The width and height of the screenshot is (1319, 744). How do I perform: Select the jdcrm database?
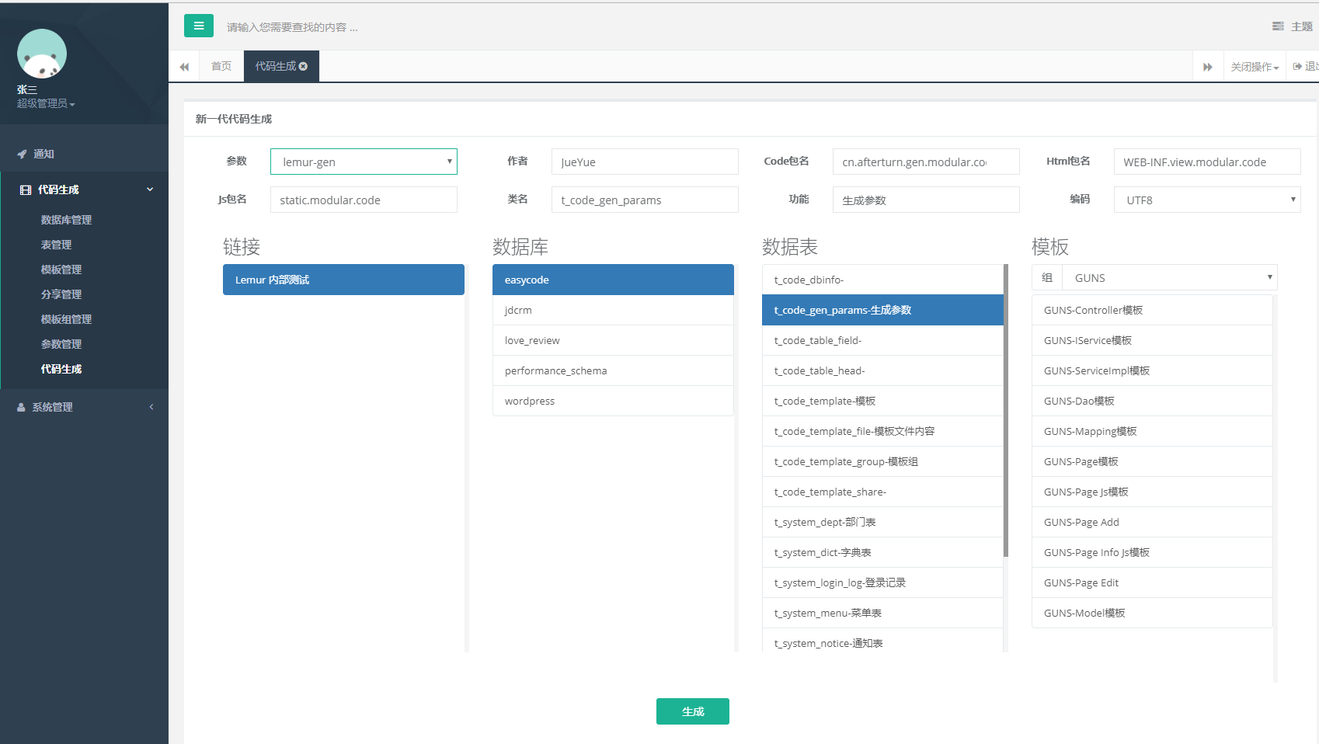pyautogui.click(x=613, y=310)
